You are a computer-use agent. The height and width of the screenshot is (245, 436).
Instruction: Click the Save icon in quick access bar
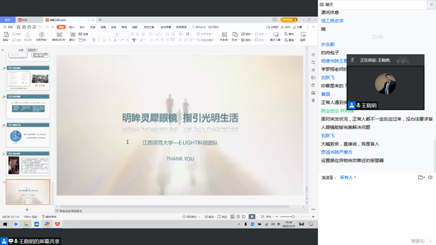[x=19, y=27]
